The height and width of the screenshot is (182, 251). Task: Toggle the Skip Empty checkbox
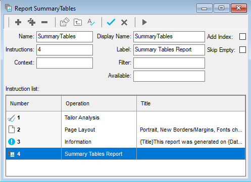coord(242,50)
